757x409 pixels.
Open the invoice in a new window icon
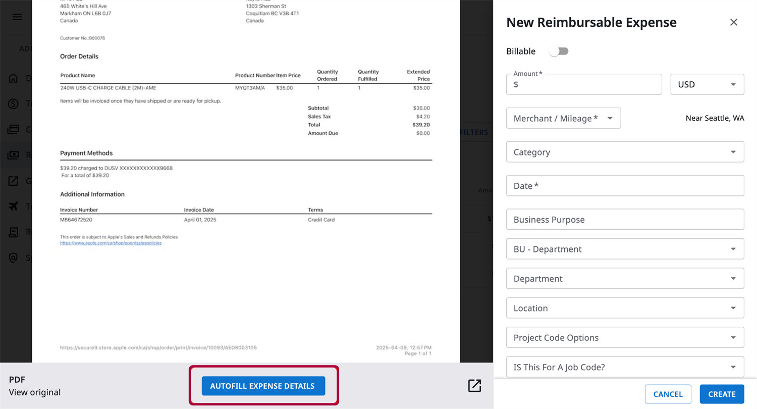[474, 385]
